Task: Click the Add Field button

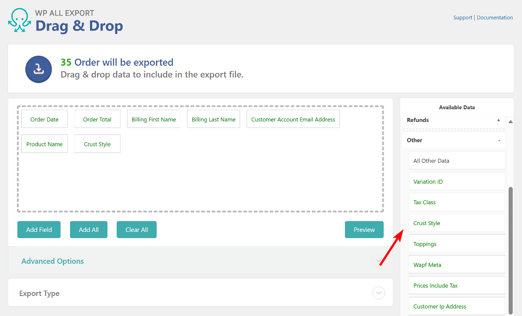Action: (39, 229)
